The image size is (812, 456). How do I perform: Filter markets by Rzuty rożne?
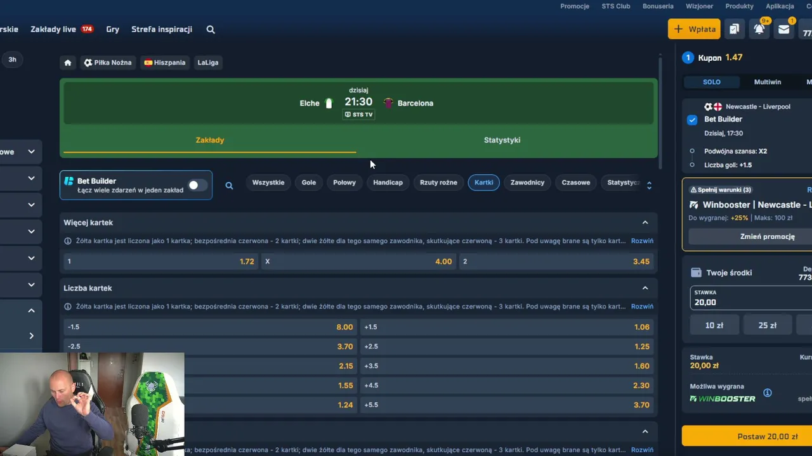tap(438, 182)
